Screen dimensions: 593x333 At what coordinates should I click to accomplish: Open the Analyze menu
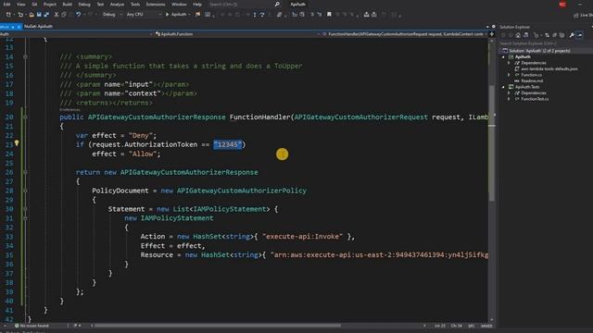pyautogui.click(x=117, y=4)
